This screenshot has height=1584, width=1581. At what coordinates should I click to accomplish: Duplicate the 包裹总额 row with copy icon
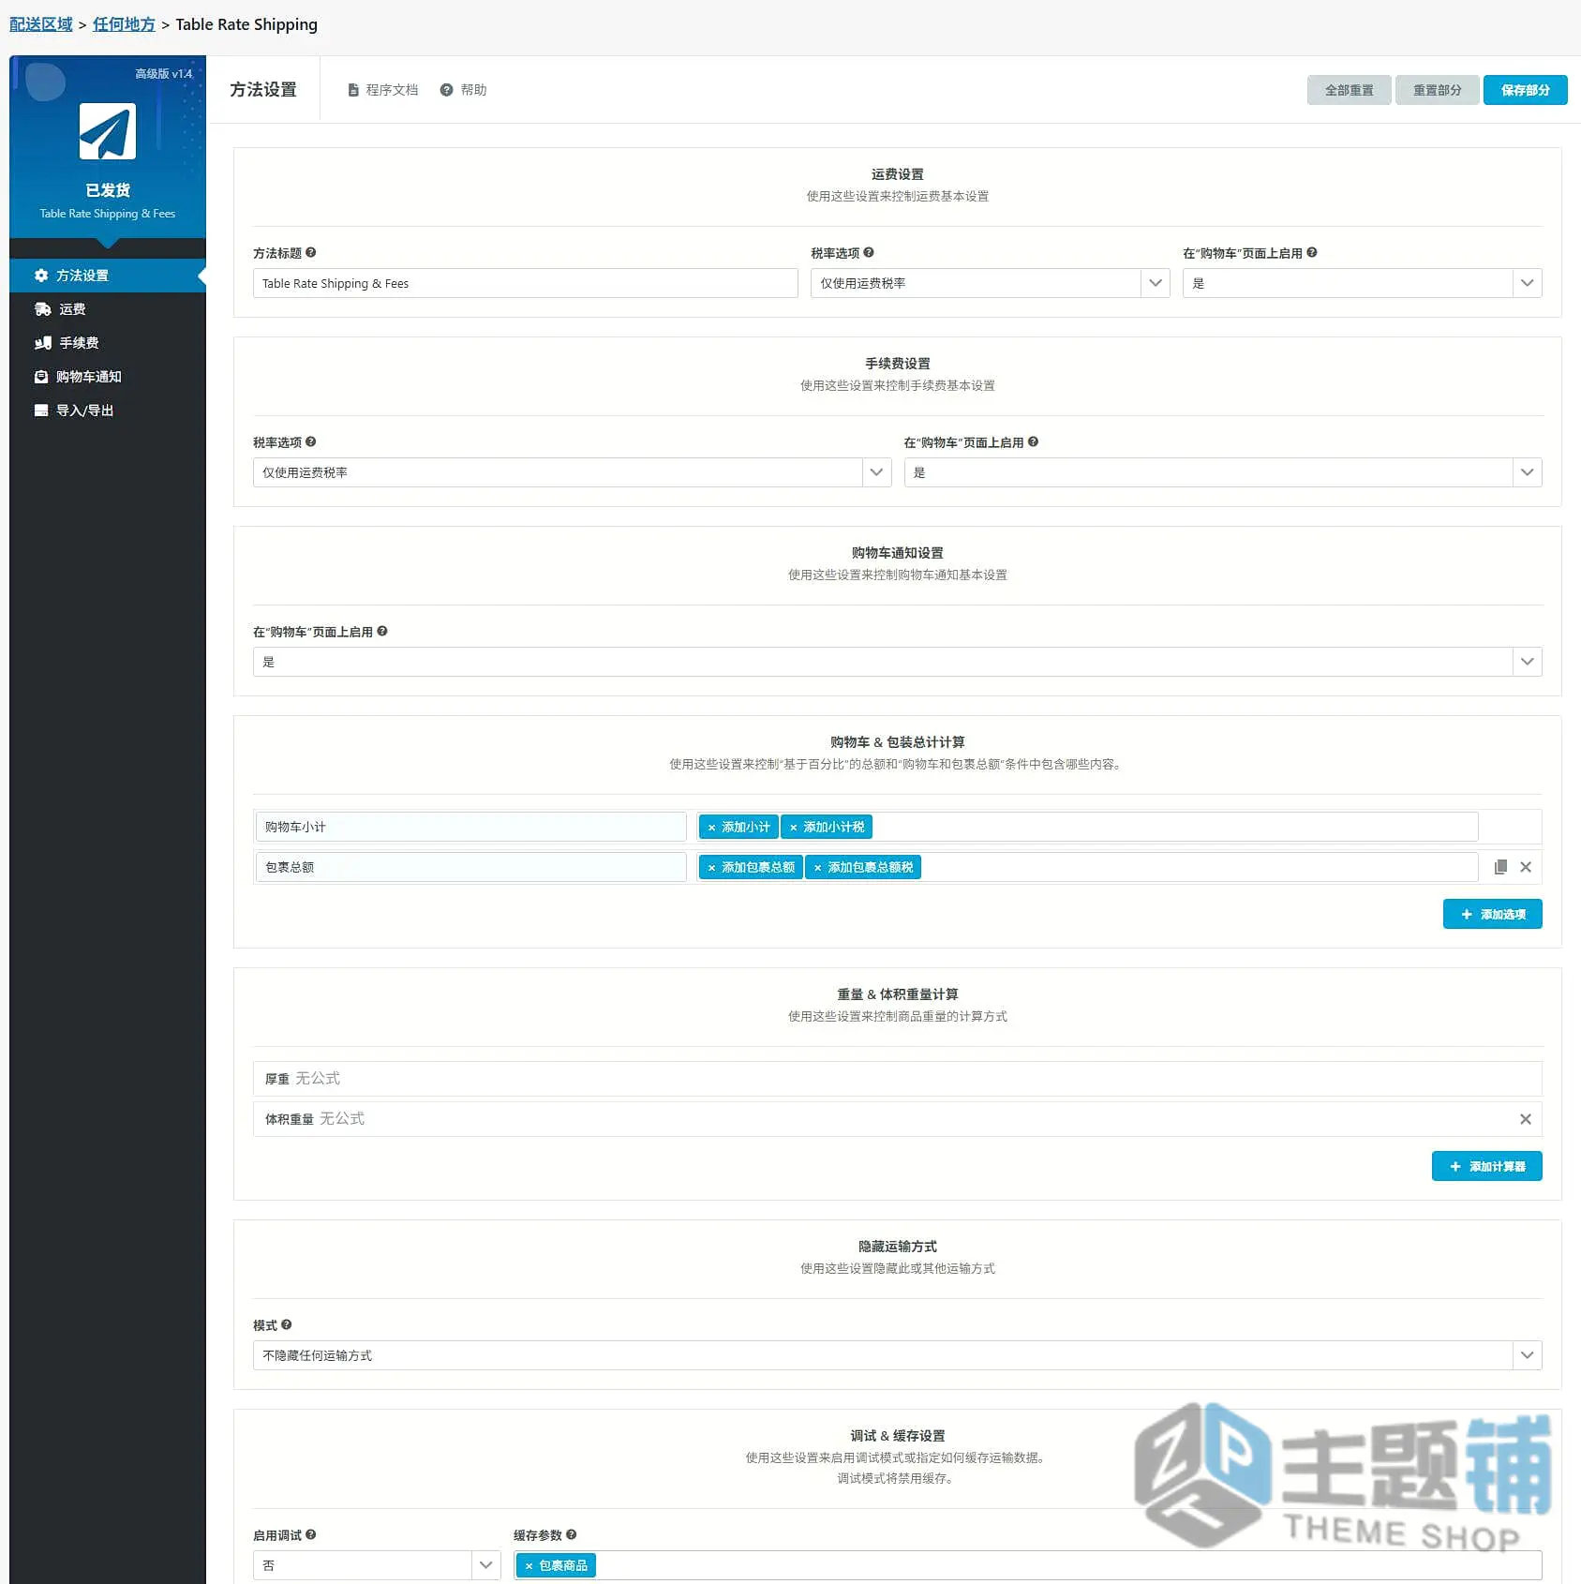(x=1500, y=867)
